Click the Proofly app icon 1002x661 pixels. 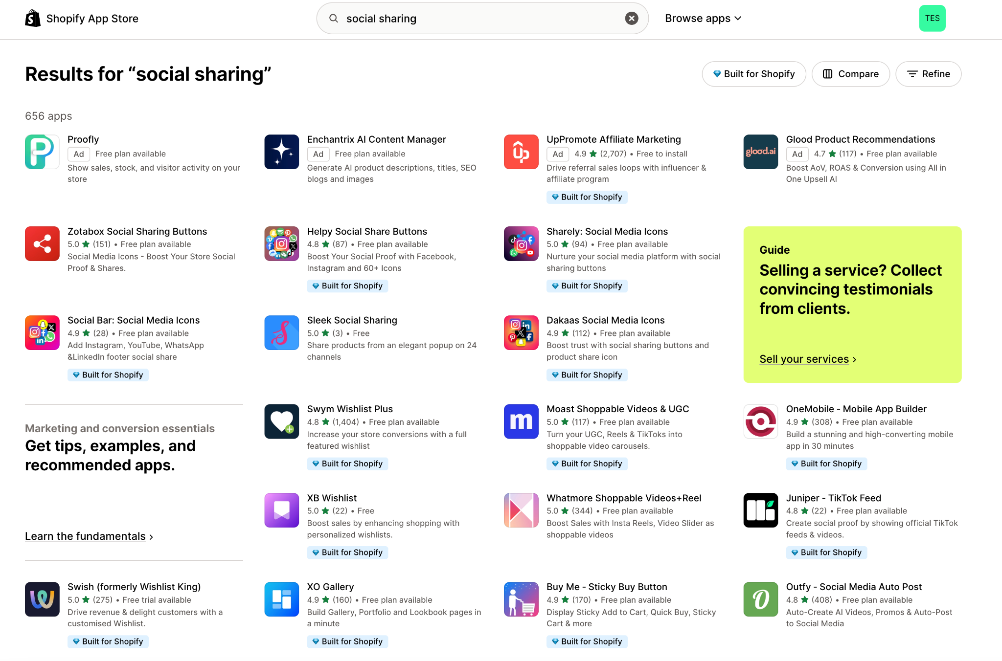click(x=42, y=152)
